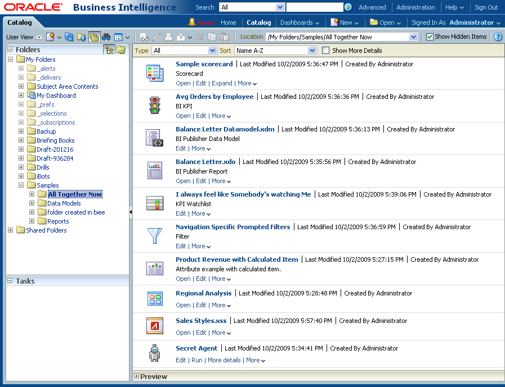
Task: Expand the Preview pane
Action: coord(137,376)
